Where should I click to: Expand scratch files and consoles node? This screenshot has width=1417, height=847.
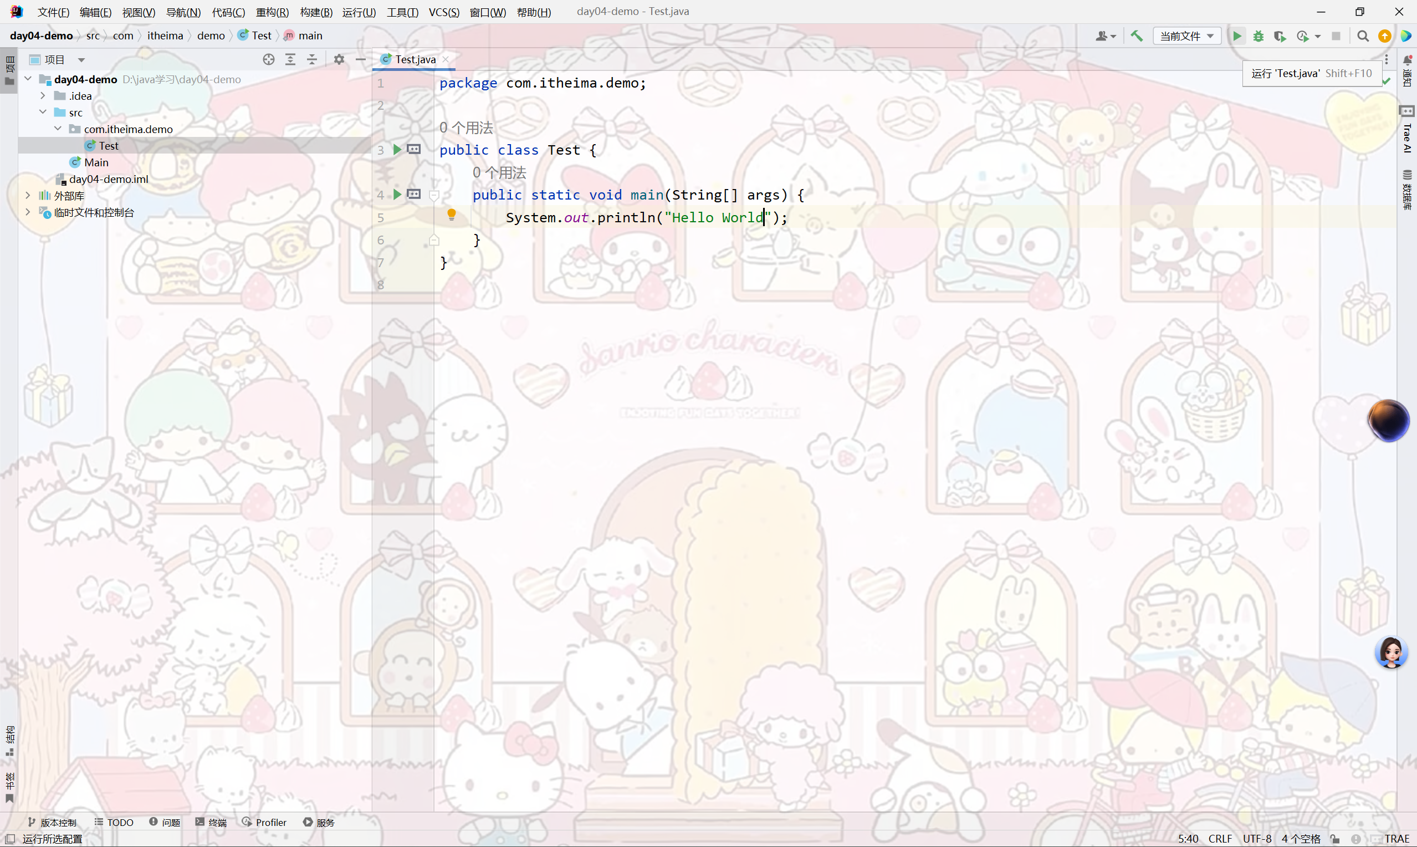(x=28, y=212)
